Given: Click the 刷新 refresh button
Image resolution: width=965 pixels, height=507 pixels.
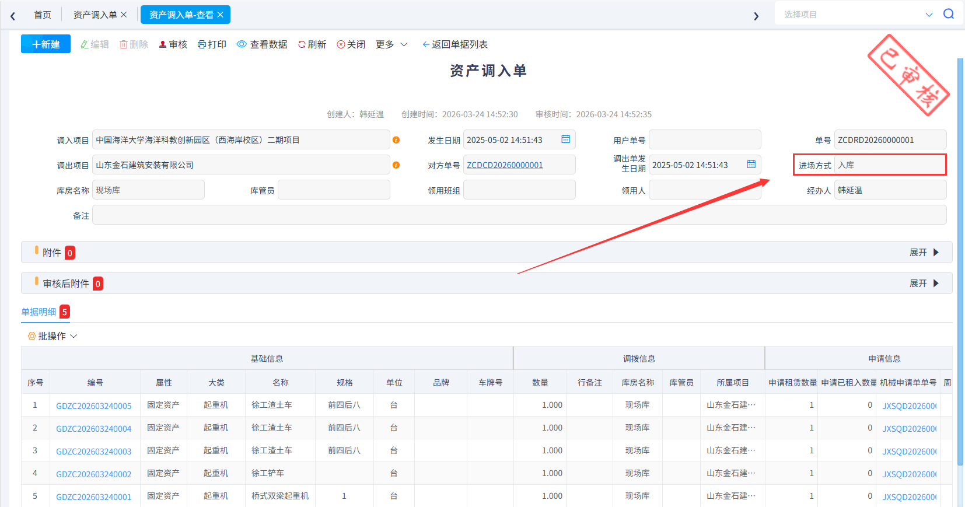Looking at the screenshot, I should [x=312, y=44].
